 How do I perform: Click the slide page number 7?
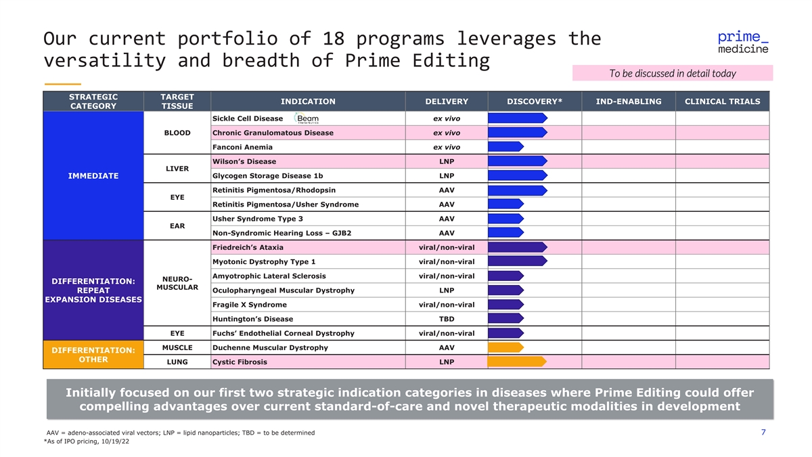pyautogui.click(x=763, y=433)
